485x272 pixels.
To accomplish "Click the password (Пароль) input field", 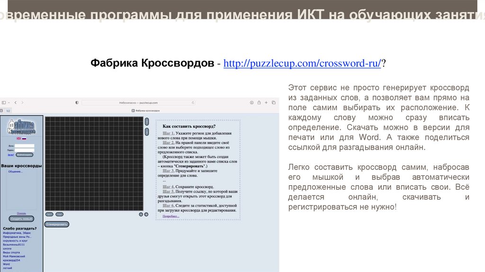I will click(25, 150).
